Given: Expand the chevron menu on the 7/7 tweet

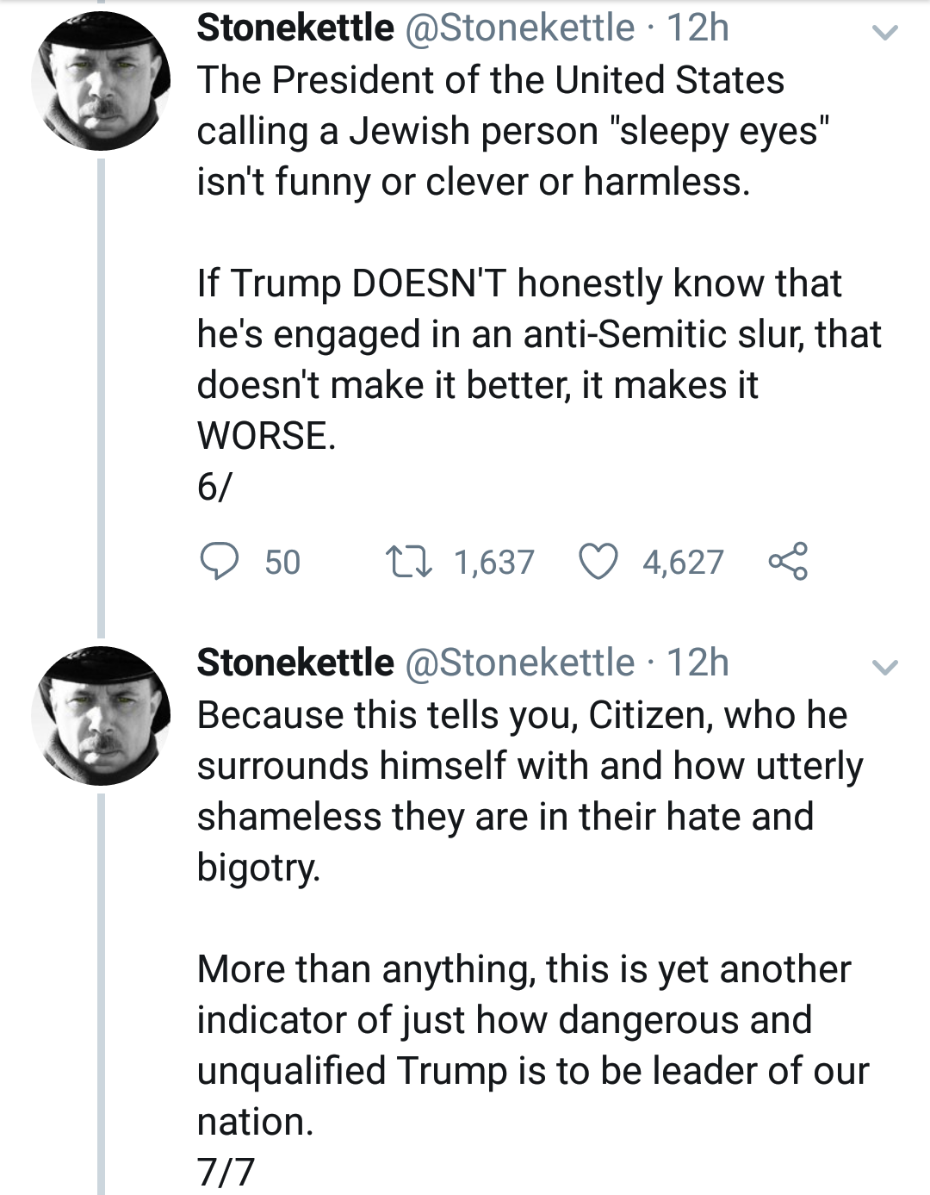Looking at the screenshot, I should click(x=884, y=667).
